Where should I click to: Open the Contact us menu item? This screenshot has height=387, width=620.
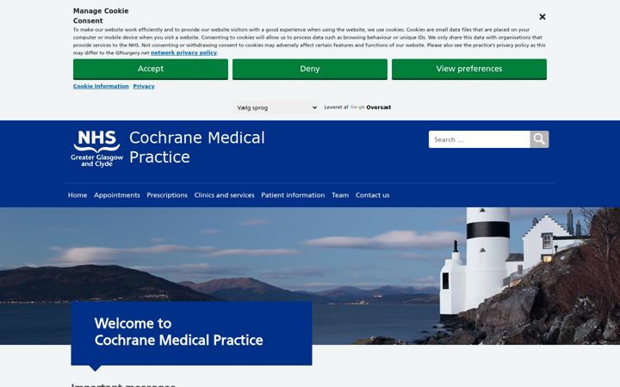tap(372, 195)
